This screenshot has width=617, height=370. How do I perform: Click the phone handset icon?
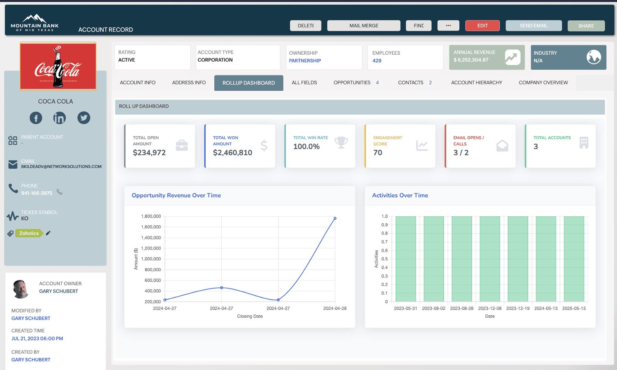pyautogui.click(x=13, y=188)
